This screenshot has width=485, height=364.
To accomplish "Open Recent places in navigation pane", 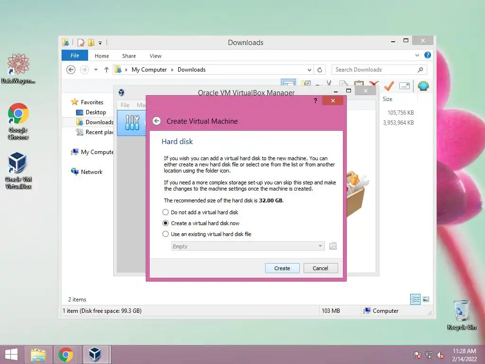I will 99,132.
